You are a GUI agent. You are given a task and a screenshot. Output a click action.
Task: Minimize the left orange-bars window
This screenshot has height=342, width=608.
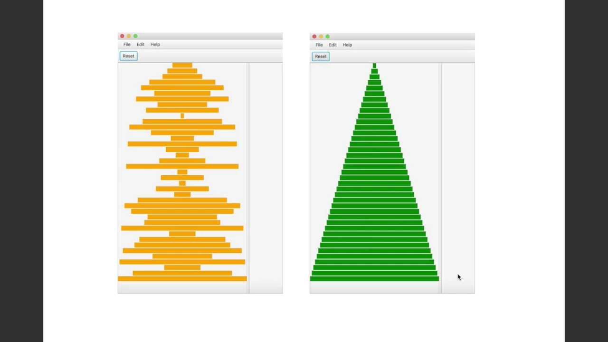click(x=129, y=36)
